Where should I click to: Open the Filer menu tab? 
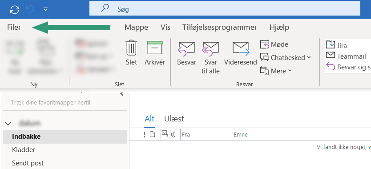coord(14,28)
